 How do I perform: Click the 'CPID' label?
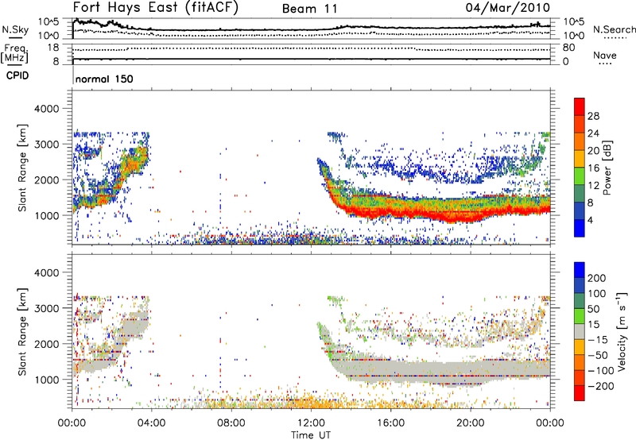(x=17, y=75)
